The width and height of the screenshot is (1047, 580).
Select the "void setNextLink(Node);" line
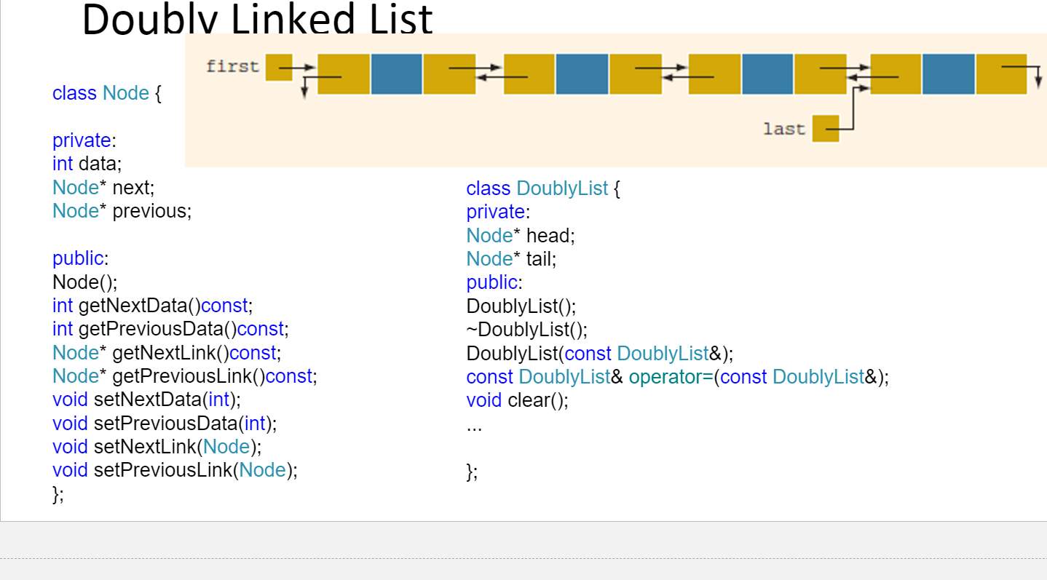(157, 446)
